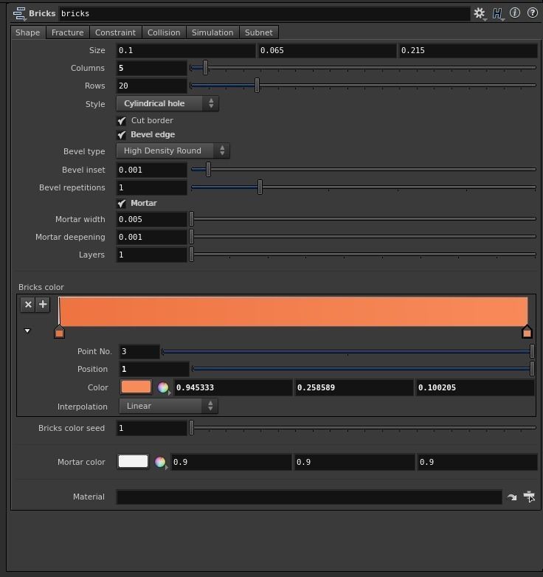
Task: Click the Size Y field 0.065
Action: click(x=328, y=50)
